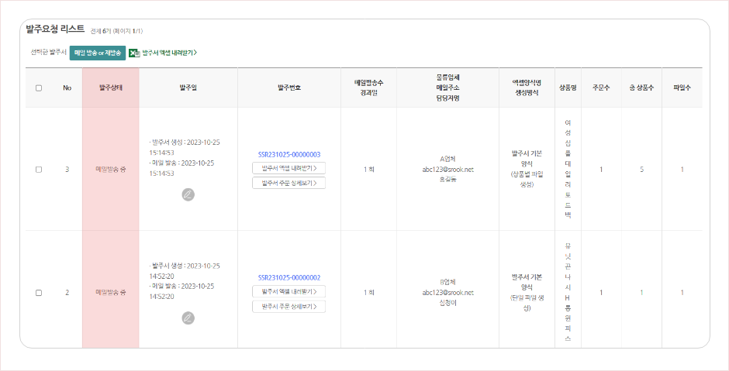This screenshot has width=729, height=371.
Task: Open the green 발주서 엑셀 내려받기 link at top
Action: pos(169,53)
